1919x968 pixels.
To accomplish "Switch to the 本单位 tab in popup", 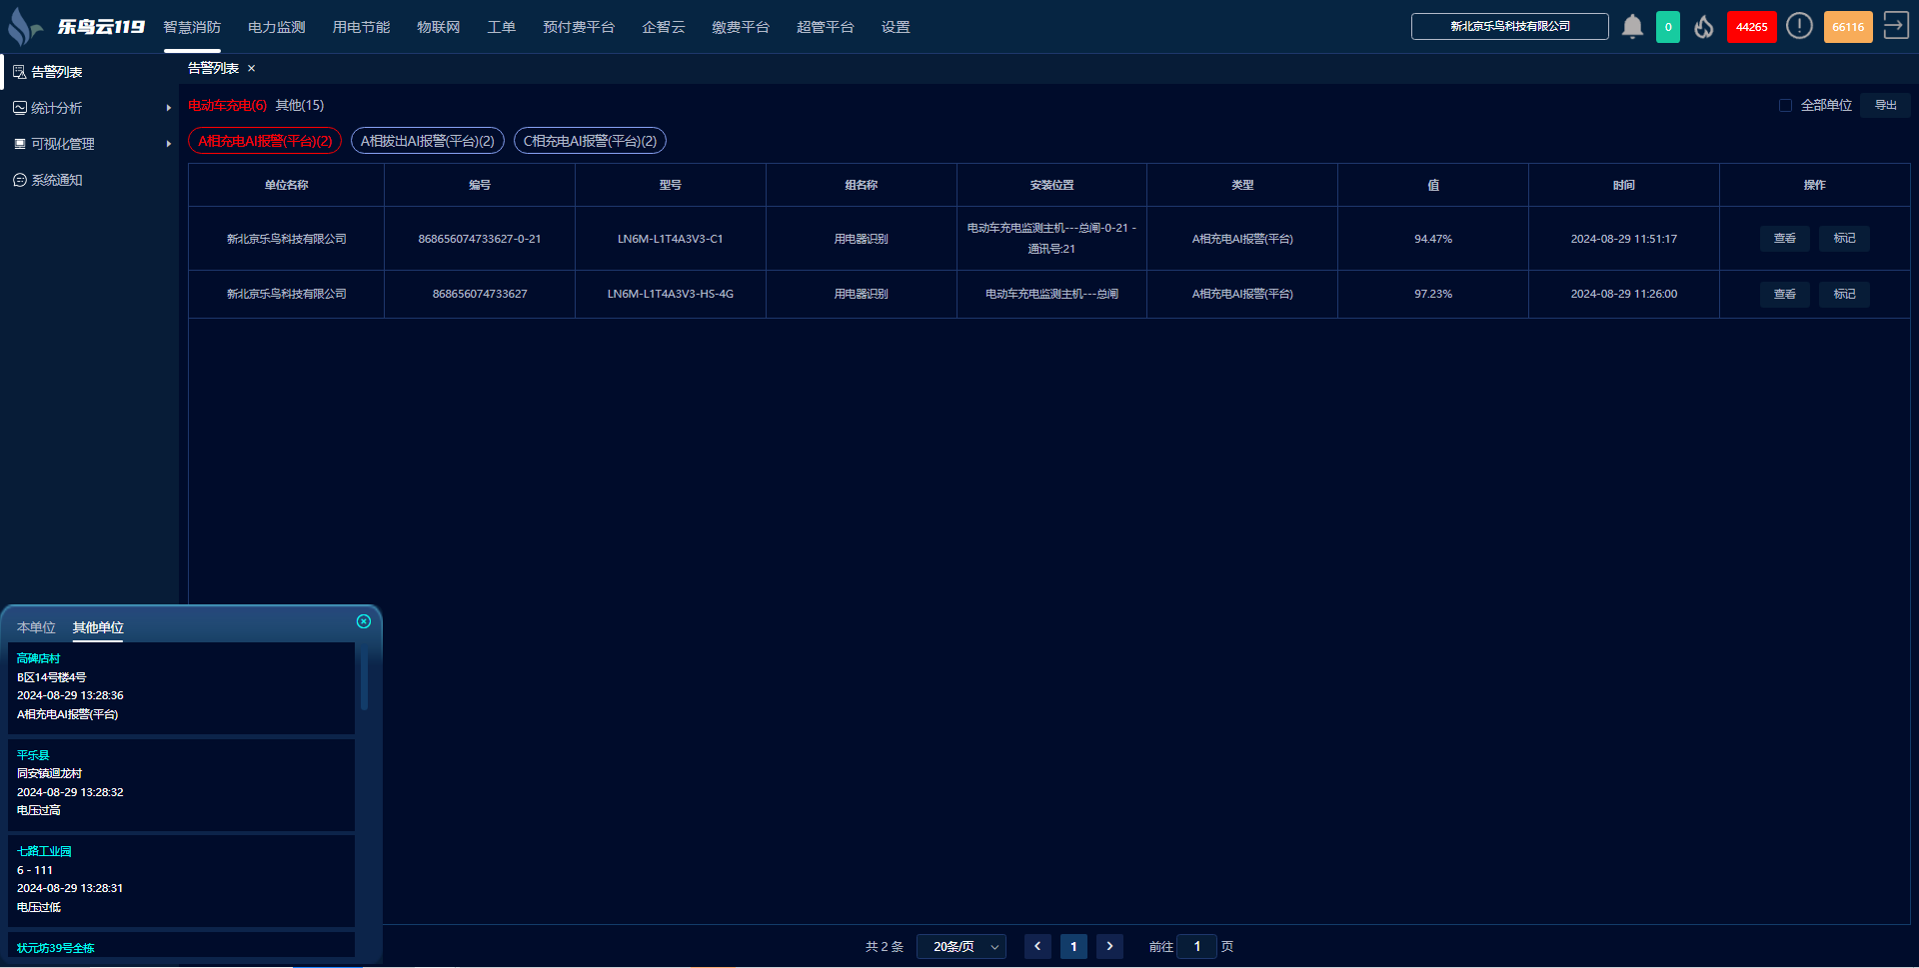I will (36, 627).
